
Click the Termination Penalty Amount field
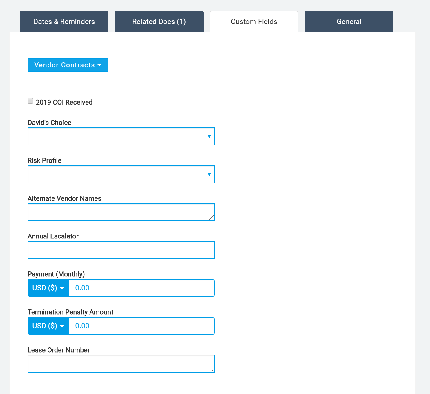click(141, 326)
